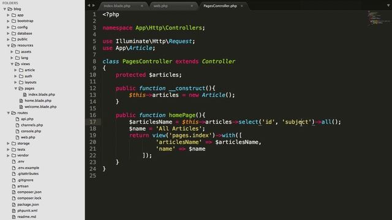392x220 pixels.
Task: Collapse the routes folder arrow
Action: [x=8, y=112]
